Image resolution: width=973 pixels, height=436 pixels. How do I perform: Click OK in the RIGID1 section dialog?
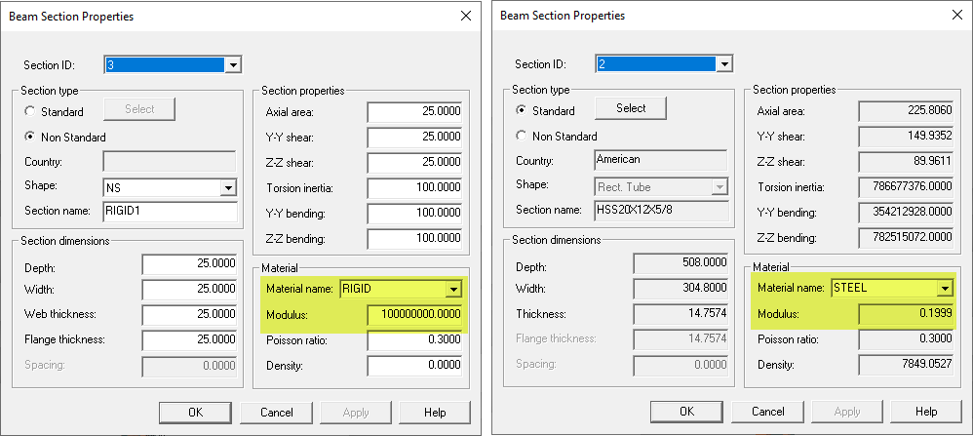[196, 412]
